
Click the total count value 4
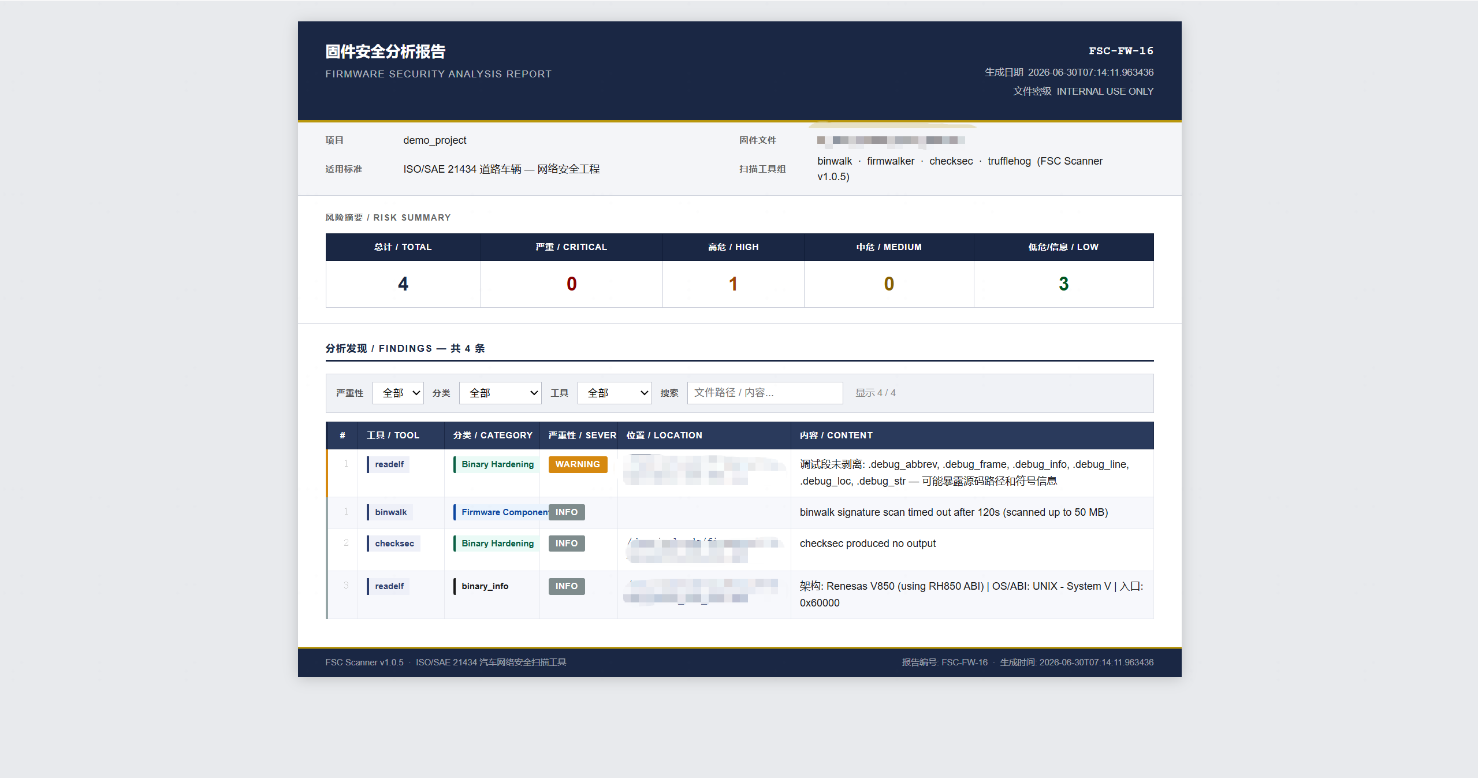pyautogui.click(x=403, y=284)
